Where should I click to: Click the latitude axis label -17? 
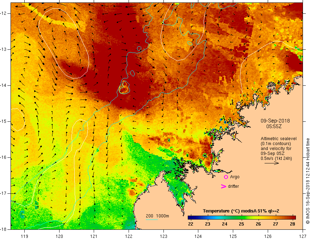click(x=4, y=193)
